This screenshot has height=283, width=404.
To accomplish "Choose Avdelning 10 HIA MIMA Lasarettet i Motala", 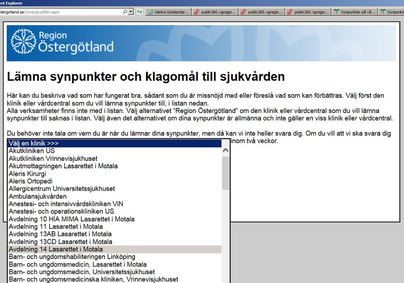I will click(115, 219).
